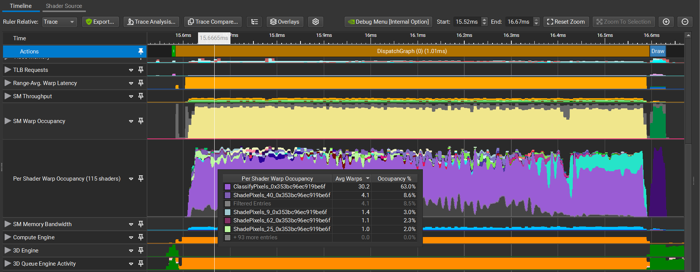Open 3D Engine options dropdown
This screenshot has width=700, height=272.
[131, 251]
